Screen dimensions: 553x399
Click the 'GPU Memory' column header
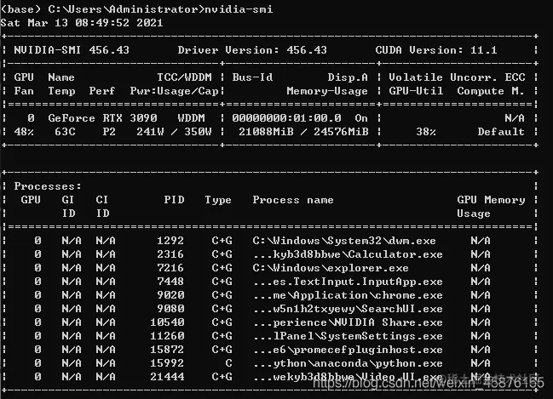click(x=491, y=200)
